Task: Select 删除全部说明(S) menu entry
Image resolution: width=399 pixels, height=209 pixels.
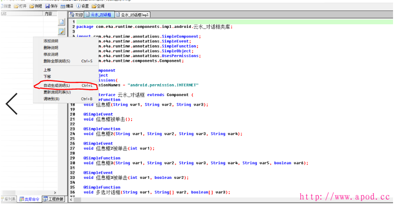Action: click(57, 61)
